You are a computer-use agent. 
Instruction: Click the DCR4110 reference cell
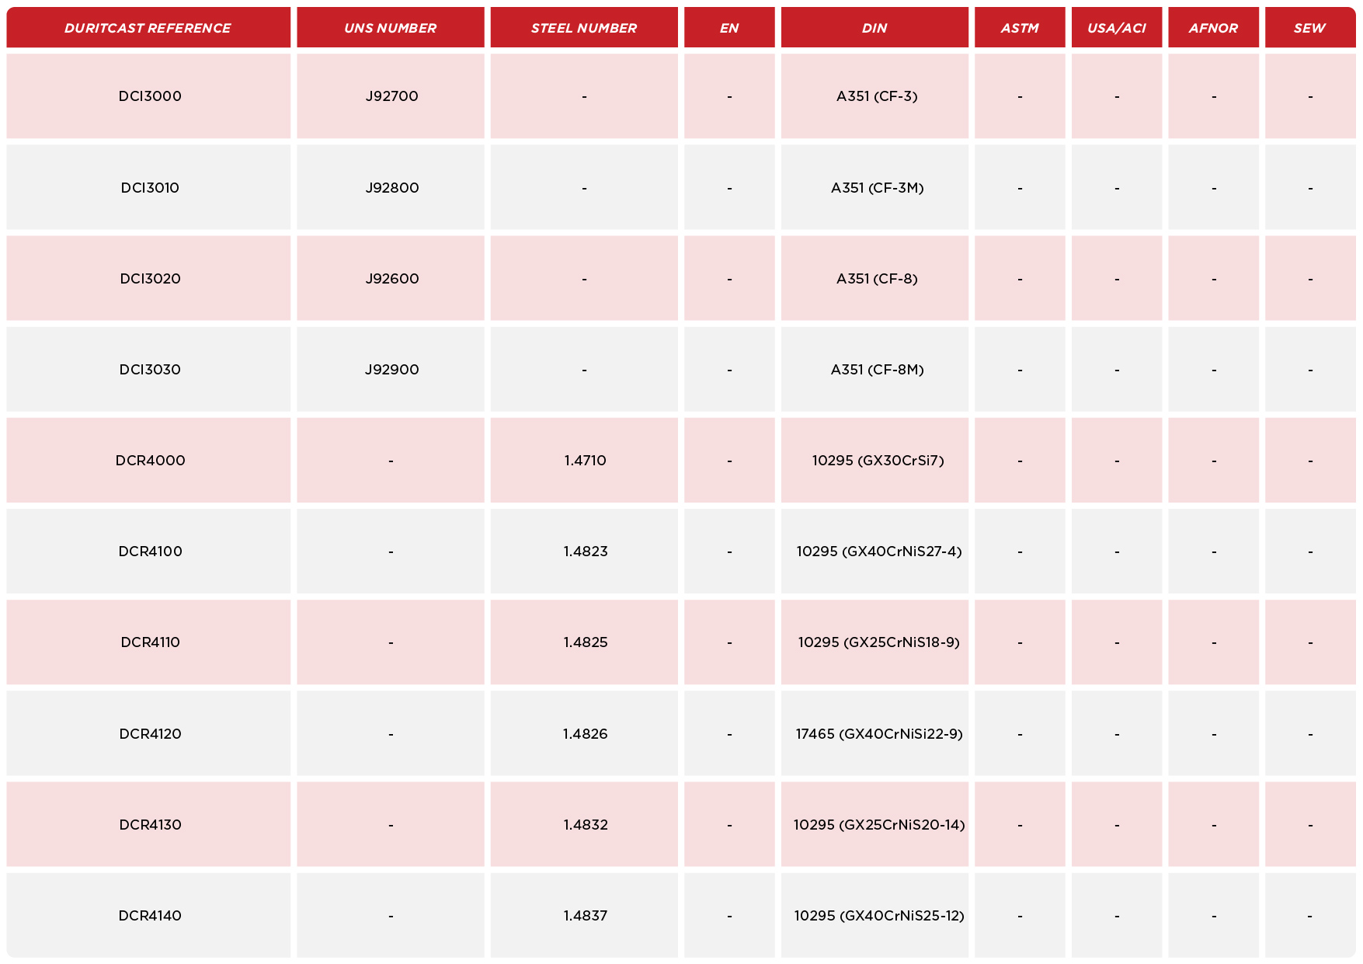148,642
